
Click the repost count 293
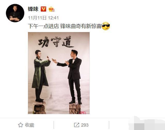pyautogui.click(x=85, y=125)
